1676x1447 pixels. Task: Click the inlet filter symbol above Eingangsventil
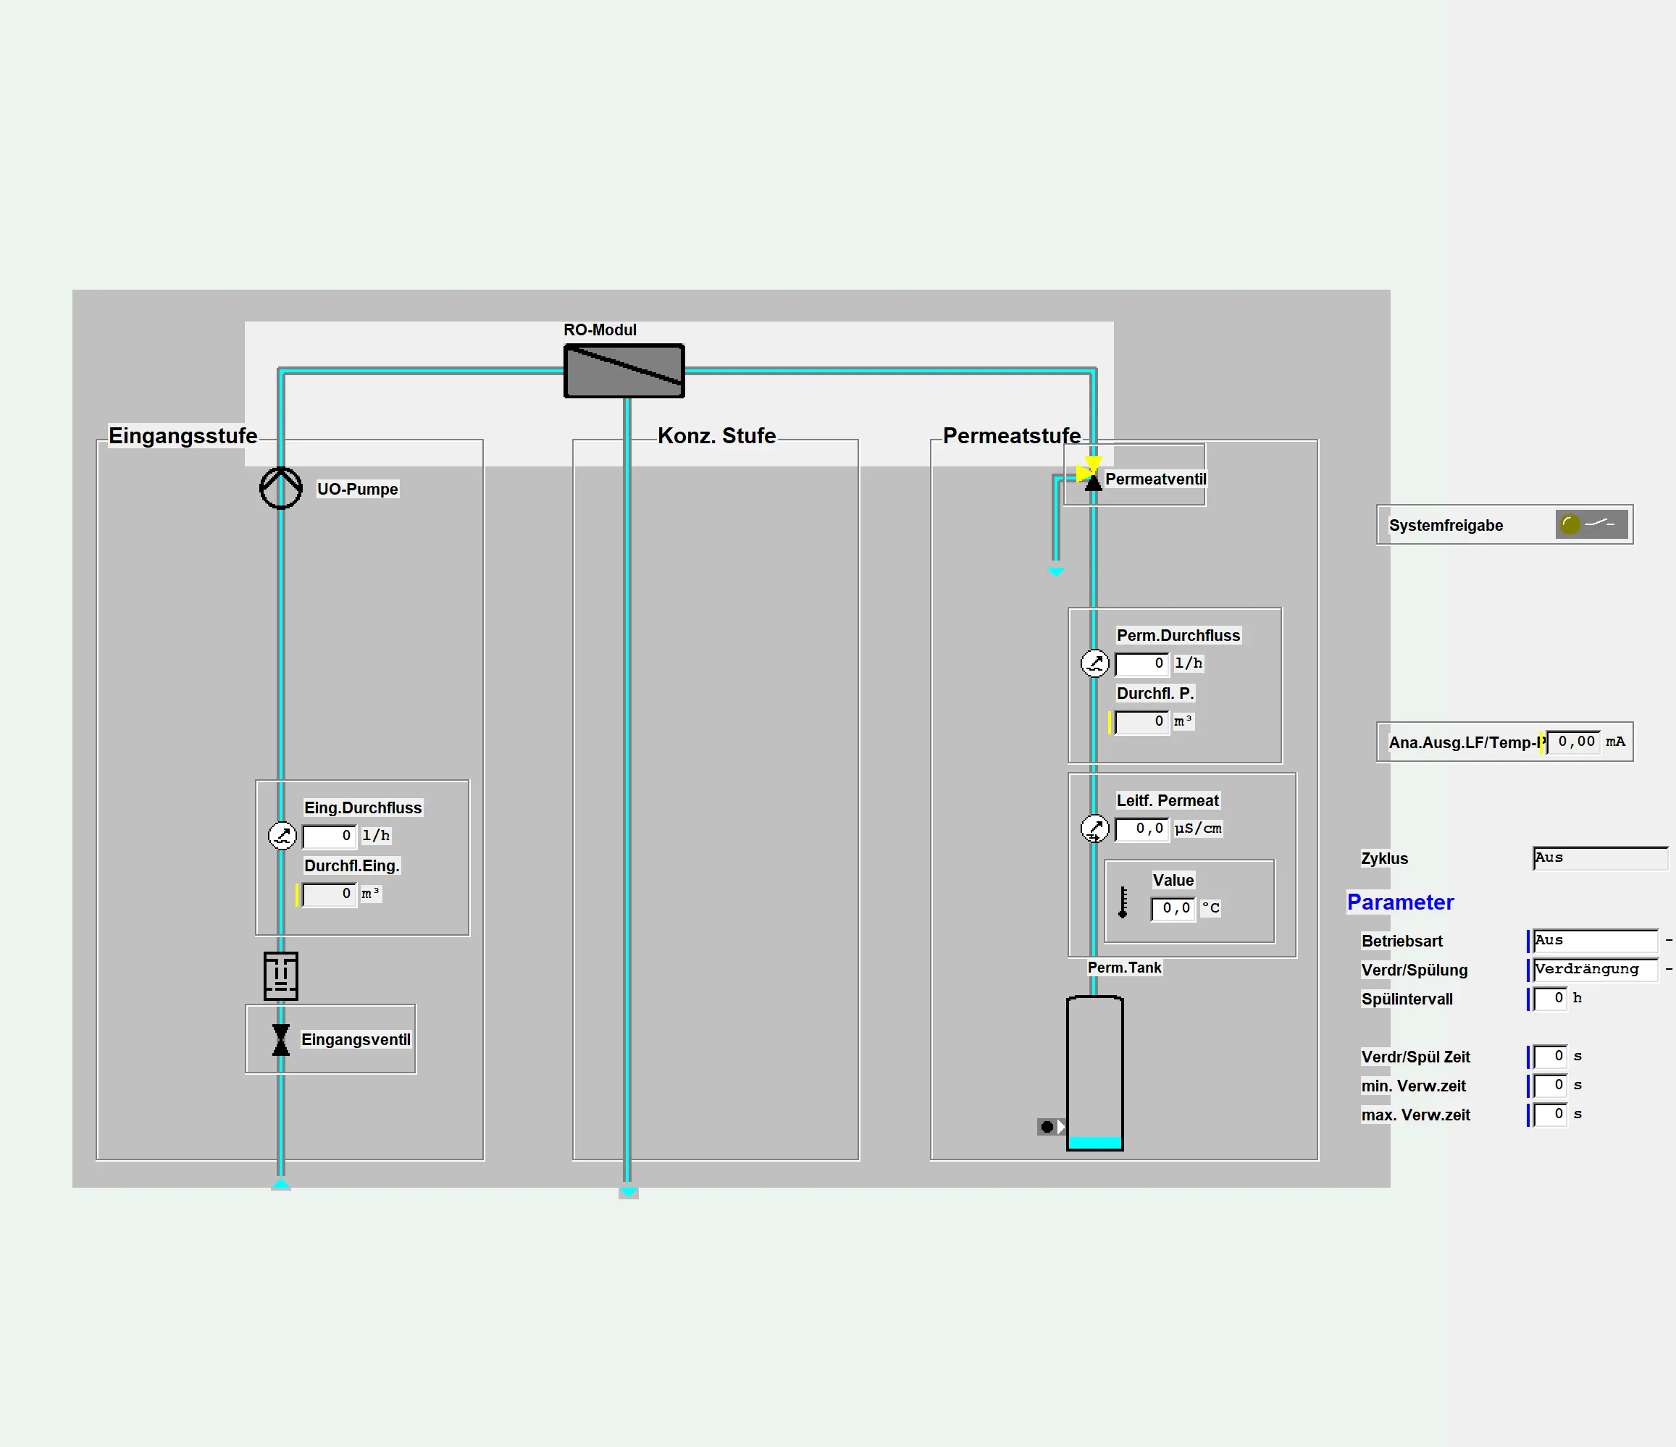281,976
